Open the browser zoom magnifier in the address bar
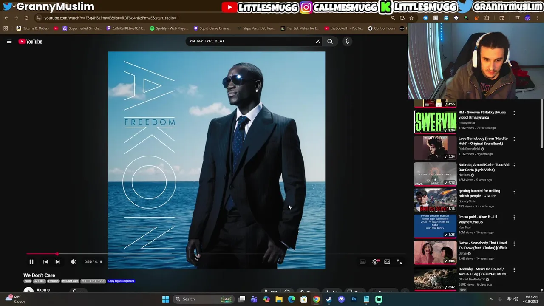The width and height of the screenshot is (544, 306). click(x=393, y=18)
